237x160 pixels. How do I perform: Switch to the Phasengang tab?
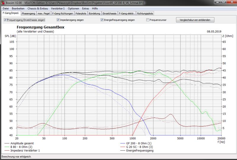[28, 13]
